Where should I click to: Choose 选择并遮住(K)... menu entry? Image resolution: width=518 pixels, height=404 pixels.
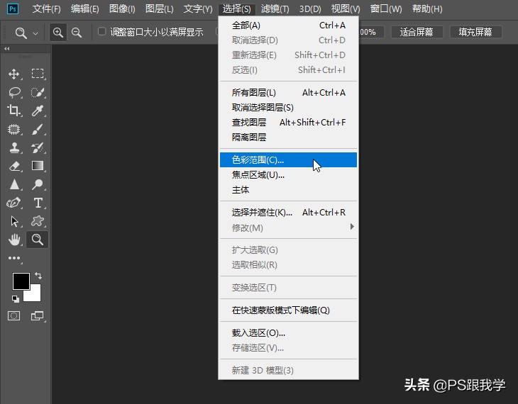288,213
